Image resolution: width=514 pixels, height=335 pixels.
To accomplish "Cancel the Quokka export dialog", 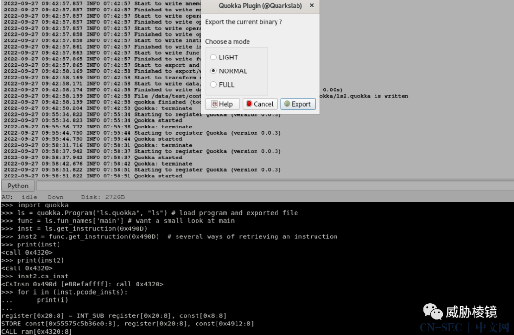I will click(x=260, y=104).
